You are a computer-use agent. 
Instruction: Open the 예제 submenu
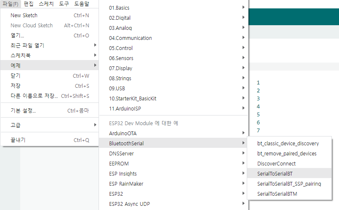(x=50, y=66)
